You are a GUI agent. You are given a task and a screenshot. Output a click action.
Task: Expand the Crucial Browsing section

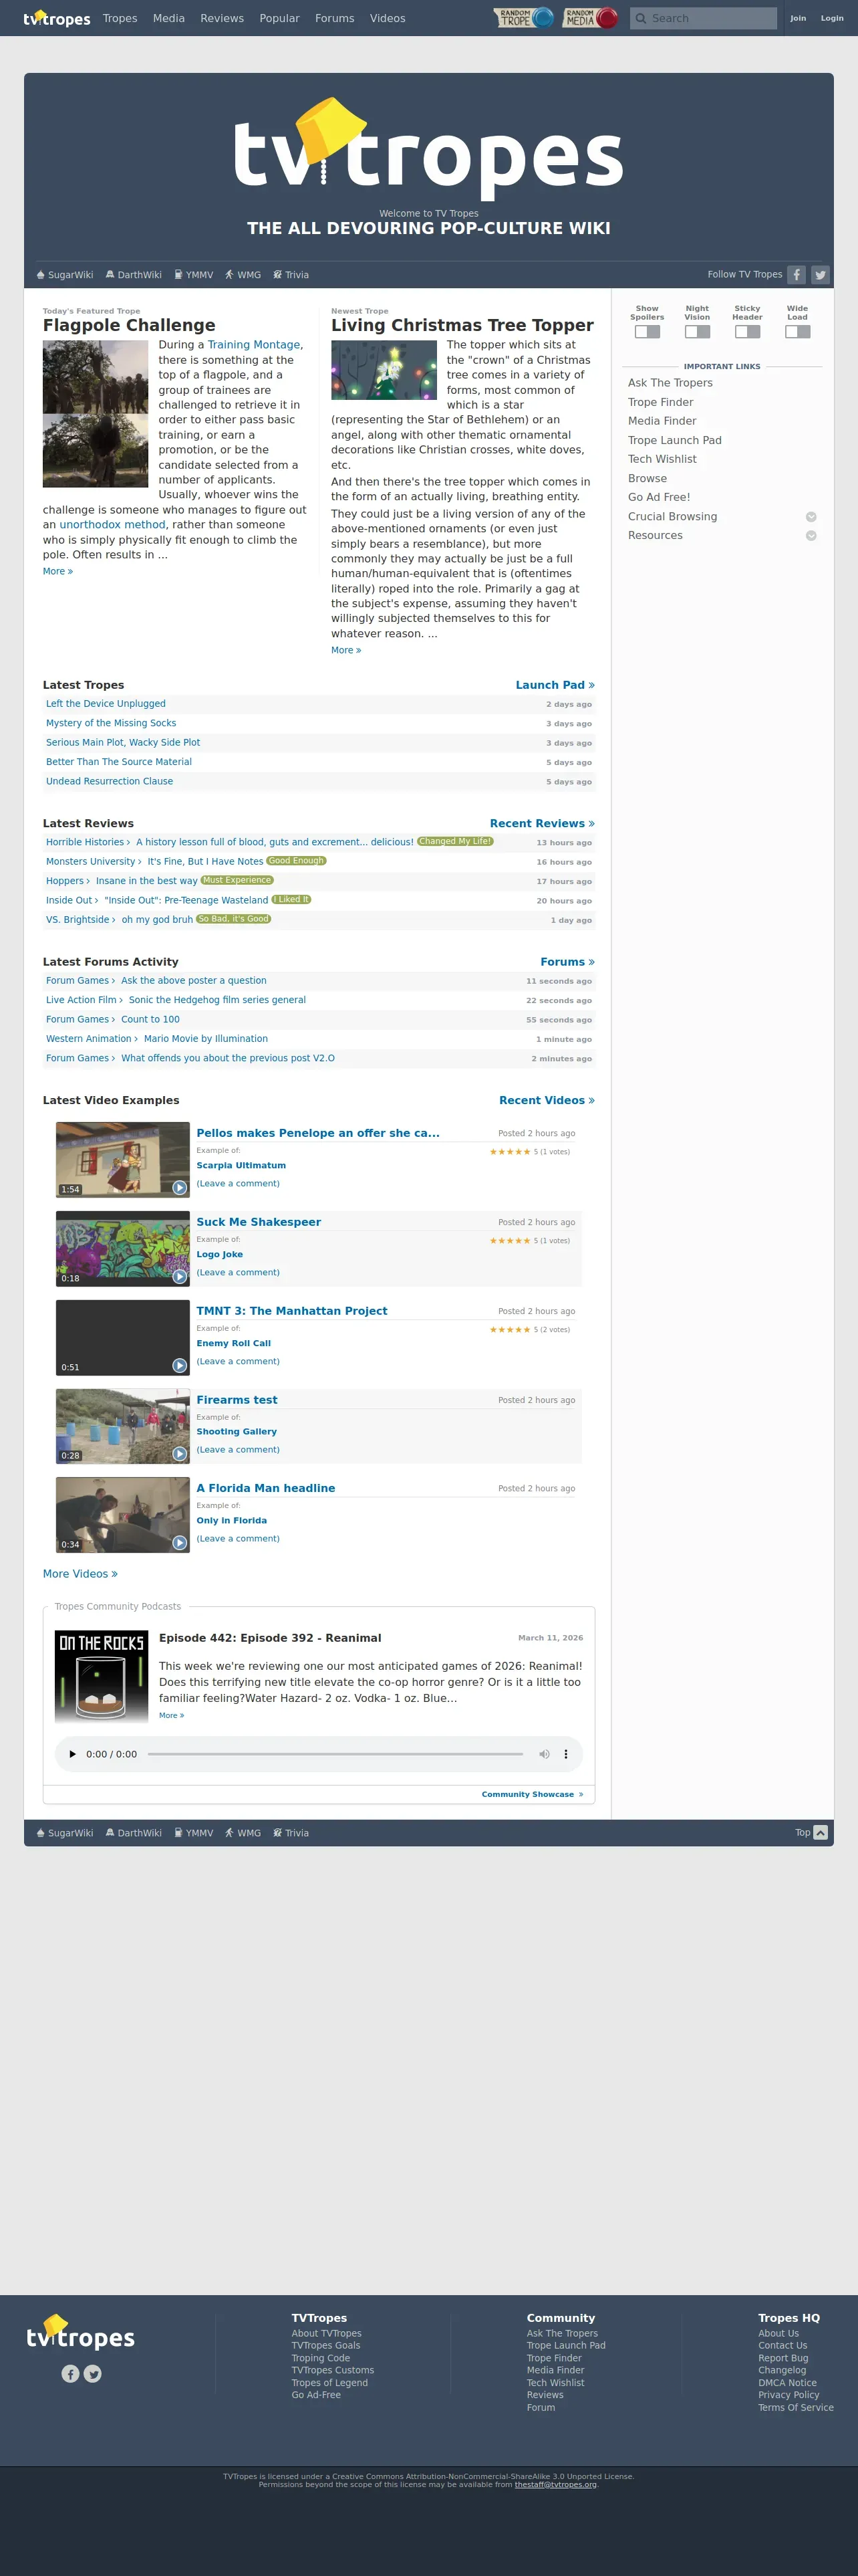[811, 517]
